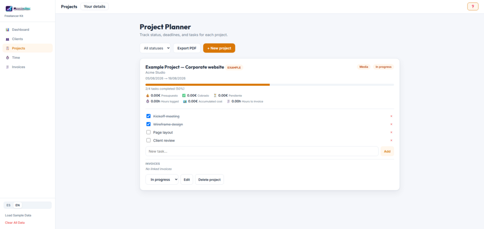
Task: Click the project progress bar
Action: point(270,85)
